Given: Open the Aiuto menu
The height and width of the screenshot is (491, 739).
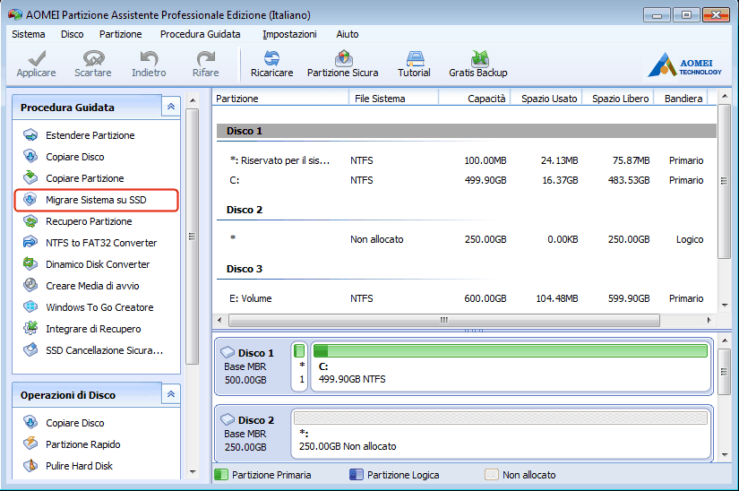Looking at the screenshot, I should (x=348, y=34).
